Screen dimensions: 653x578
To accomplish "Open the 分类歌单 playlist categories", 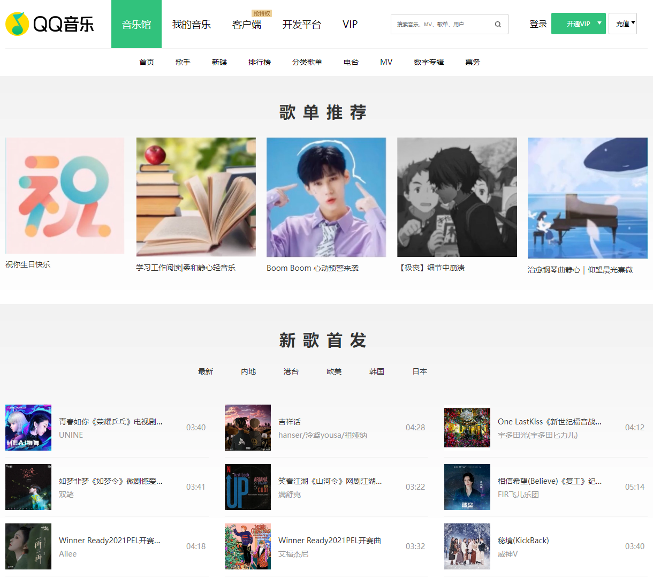I will [307, 62].
